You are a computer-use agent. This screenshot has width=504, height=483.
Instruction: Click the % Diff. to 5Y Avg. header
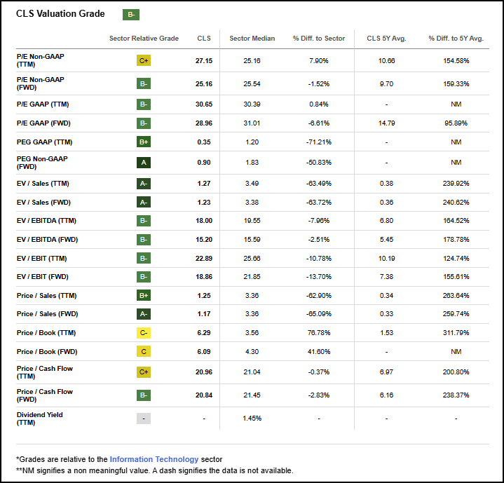click(456, 39)
